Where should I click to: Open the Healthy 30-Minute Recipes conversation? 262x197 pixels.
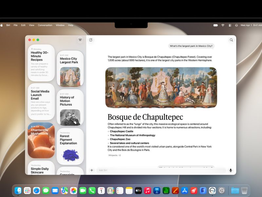click(x=41, y=63)
